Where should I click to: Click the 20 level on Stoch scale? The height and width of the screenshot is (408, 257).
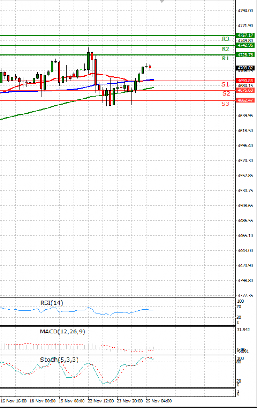(x=239, y=381)
